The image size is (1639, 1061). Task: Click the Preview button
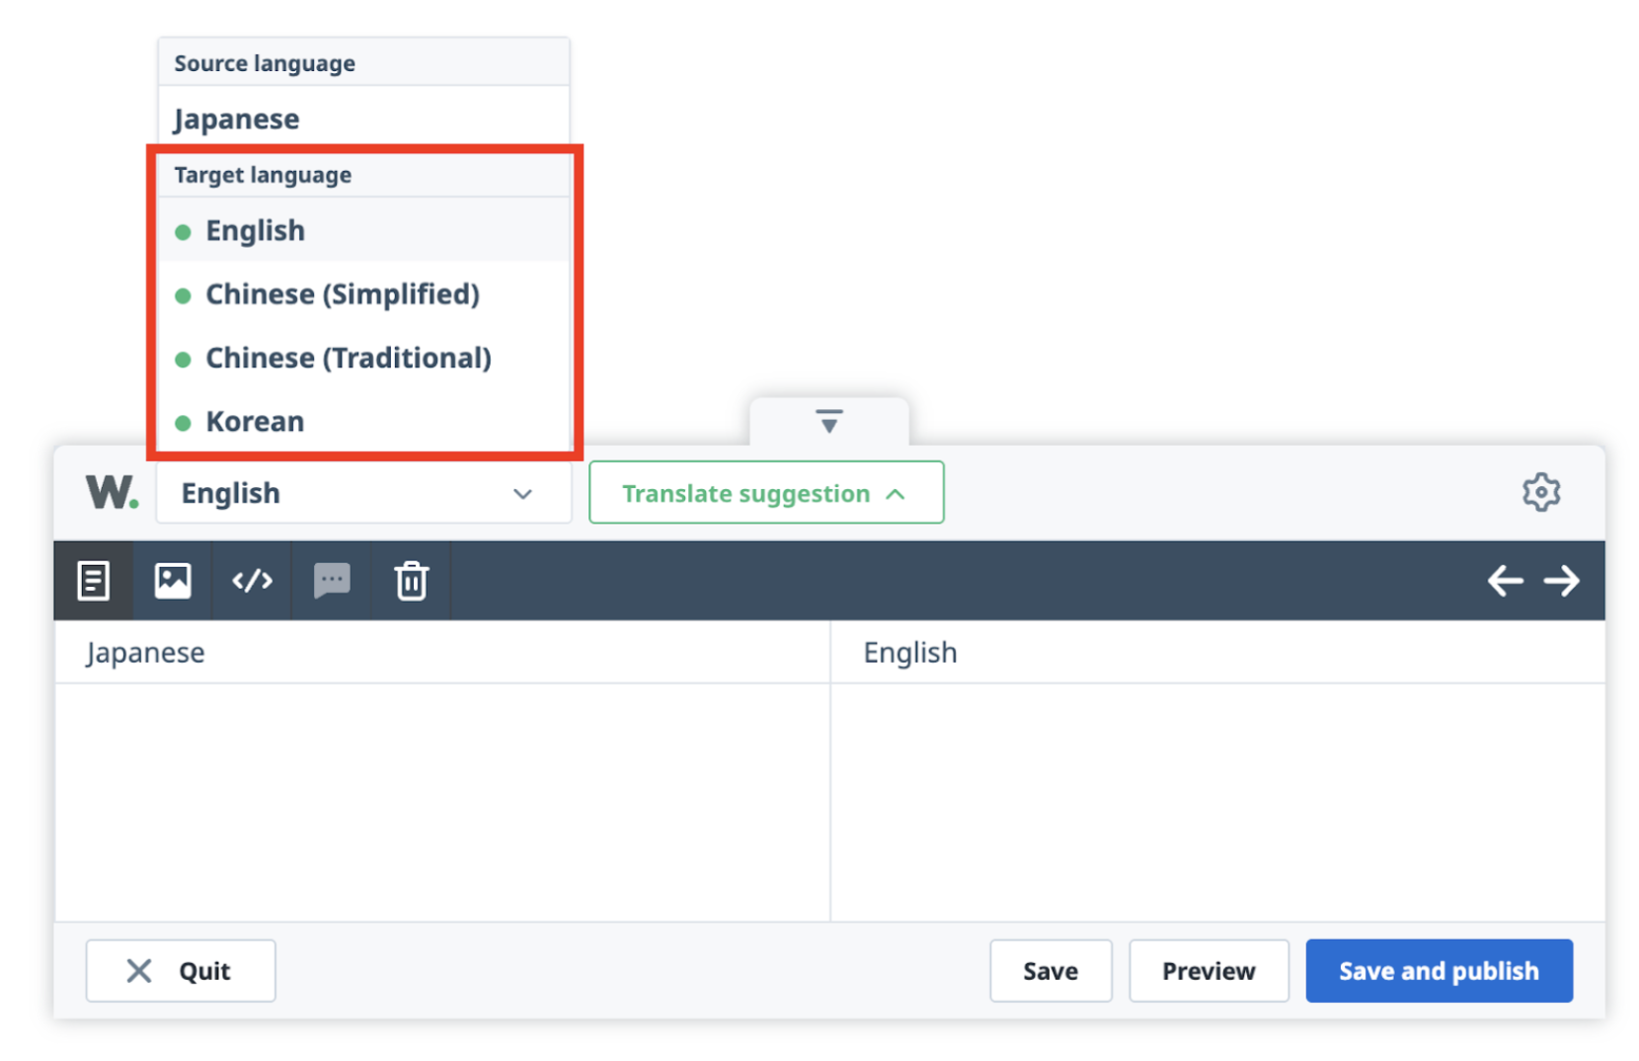click(x=1208, y=971)
